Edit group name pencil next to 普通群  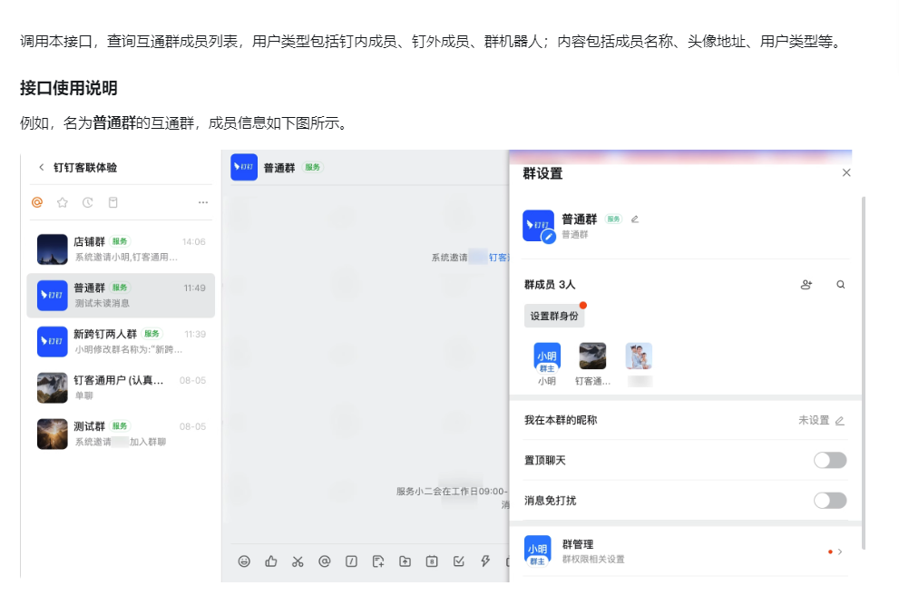click(635, 220)
